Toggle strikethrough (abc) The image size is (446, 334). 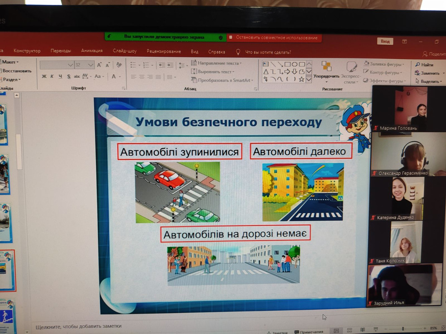77,76
